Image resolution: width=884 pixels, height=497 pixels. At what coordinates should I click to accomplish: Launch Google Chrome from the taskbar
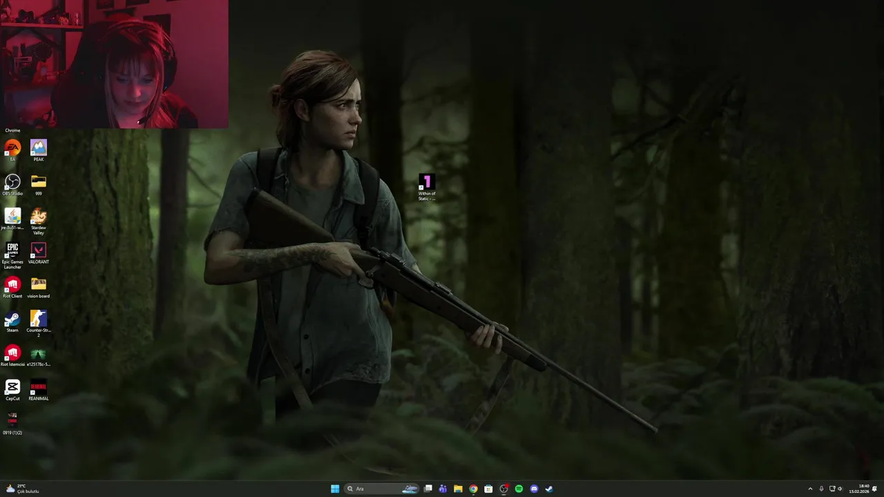click(473, 489)
